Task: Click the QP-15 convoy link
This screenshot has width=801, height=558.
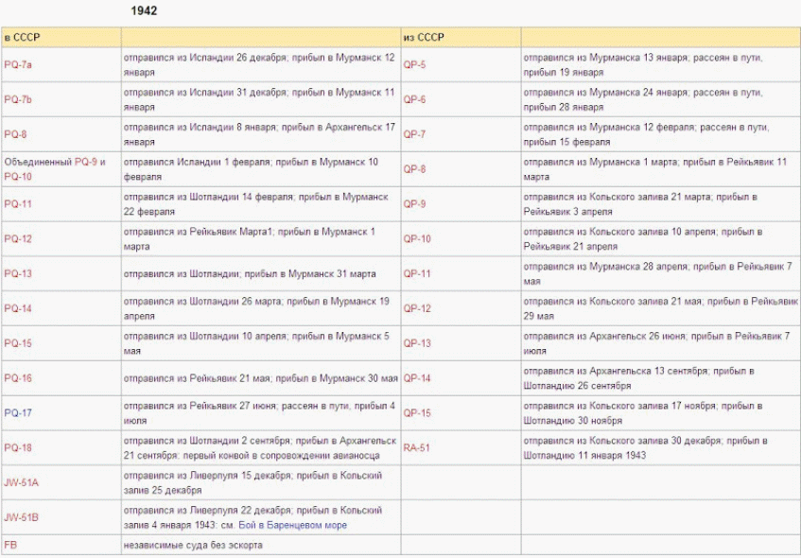Action: click(417, 412)
